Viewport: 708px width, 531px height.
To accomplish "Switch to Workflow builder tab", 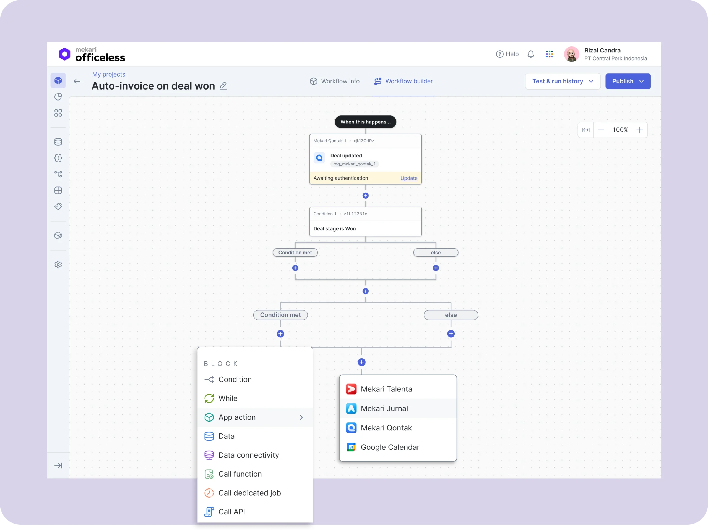I will pos(403,81).
